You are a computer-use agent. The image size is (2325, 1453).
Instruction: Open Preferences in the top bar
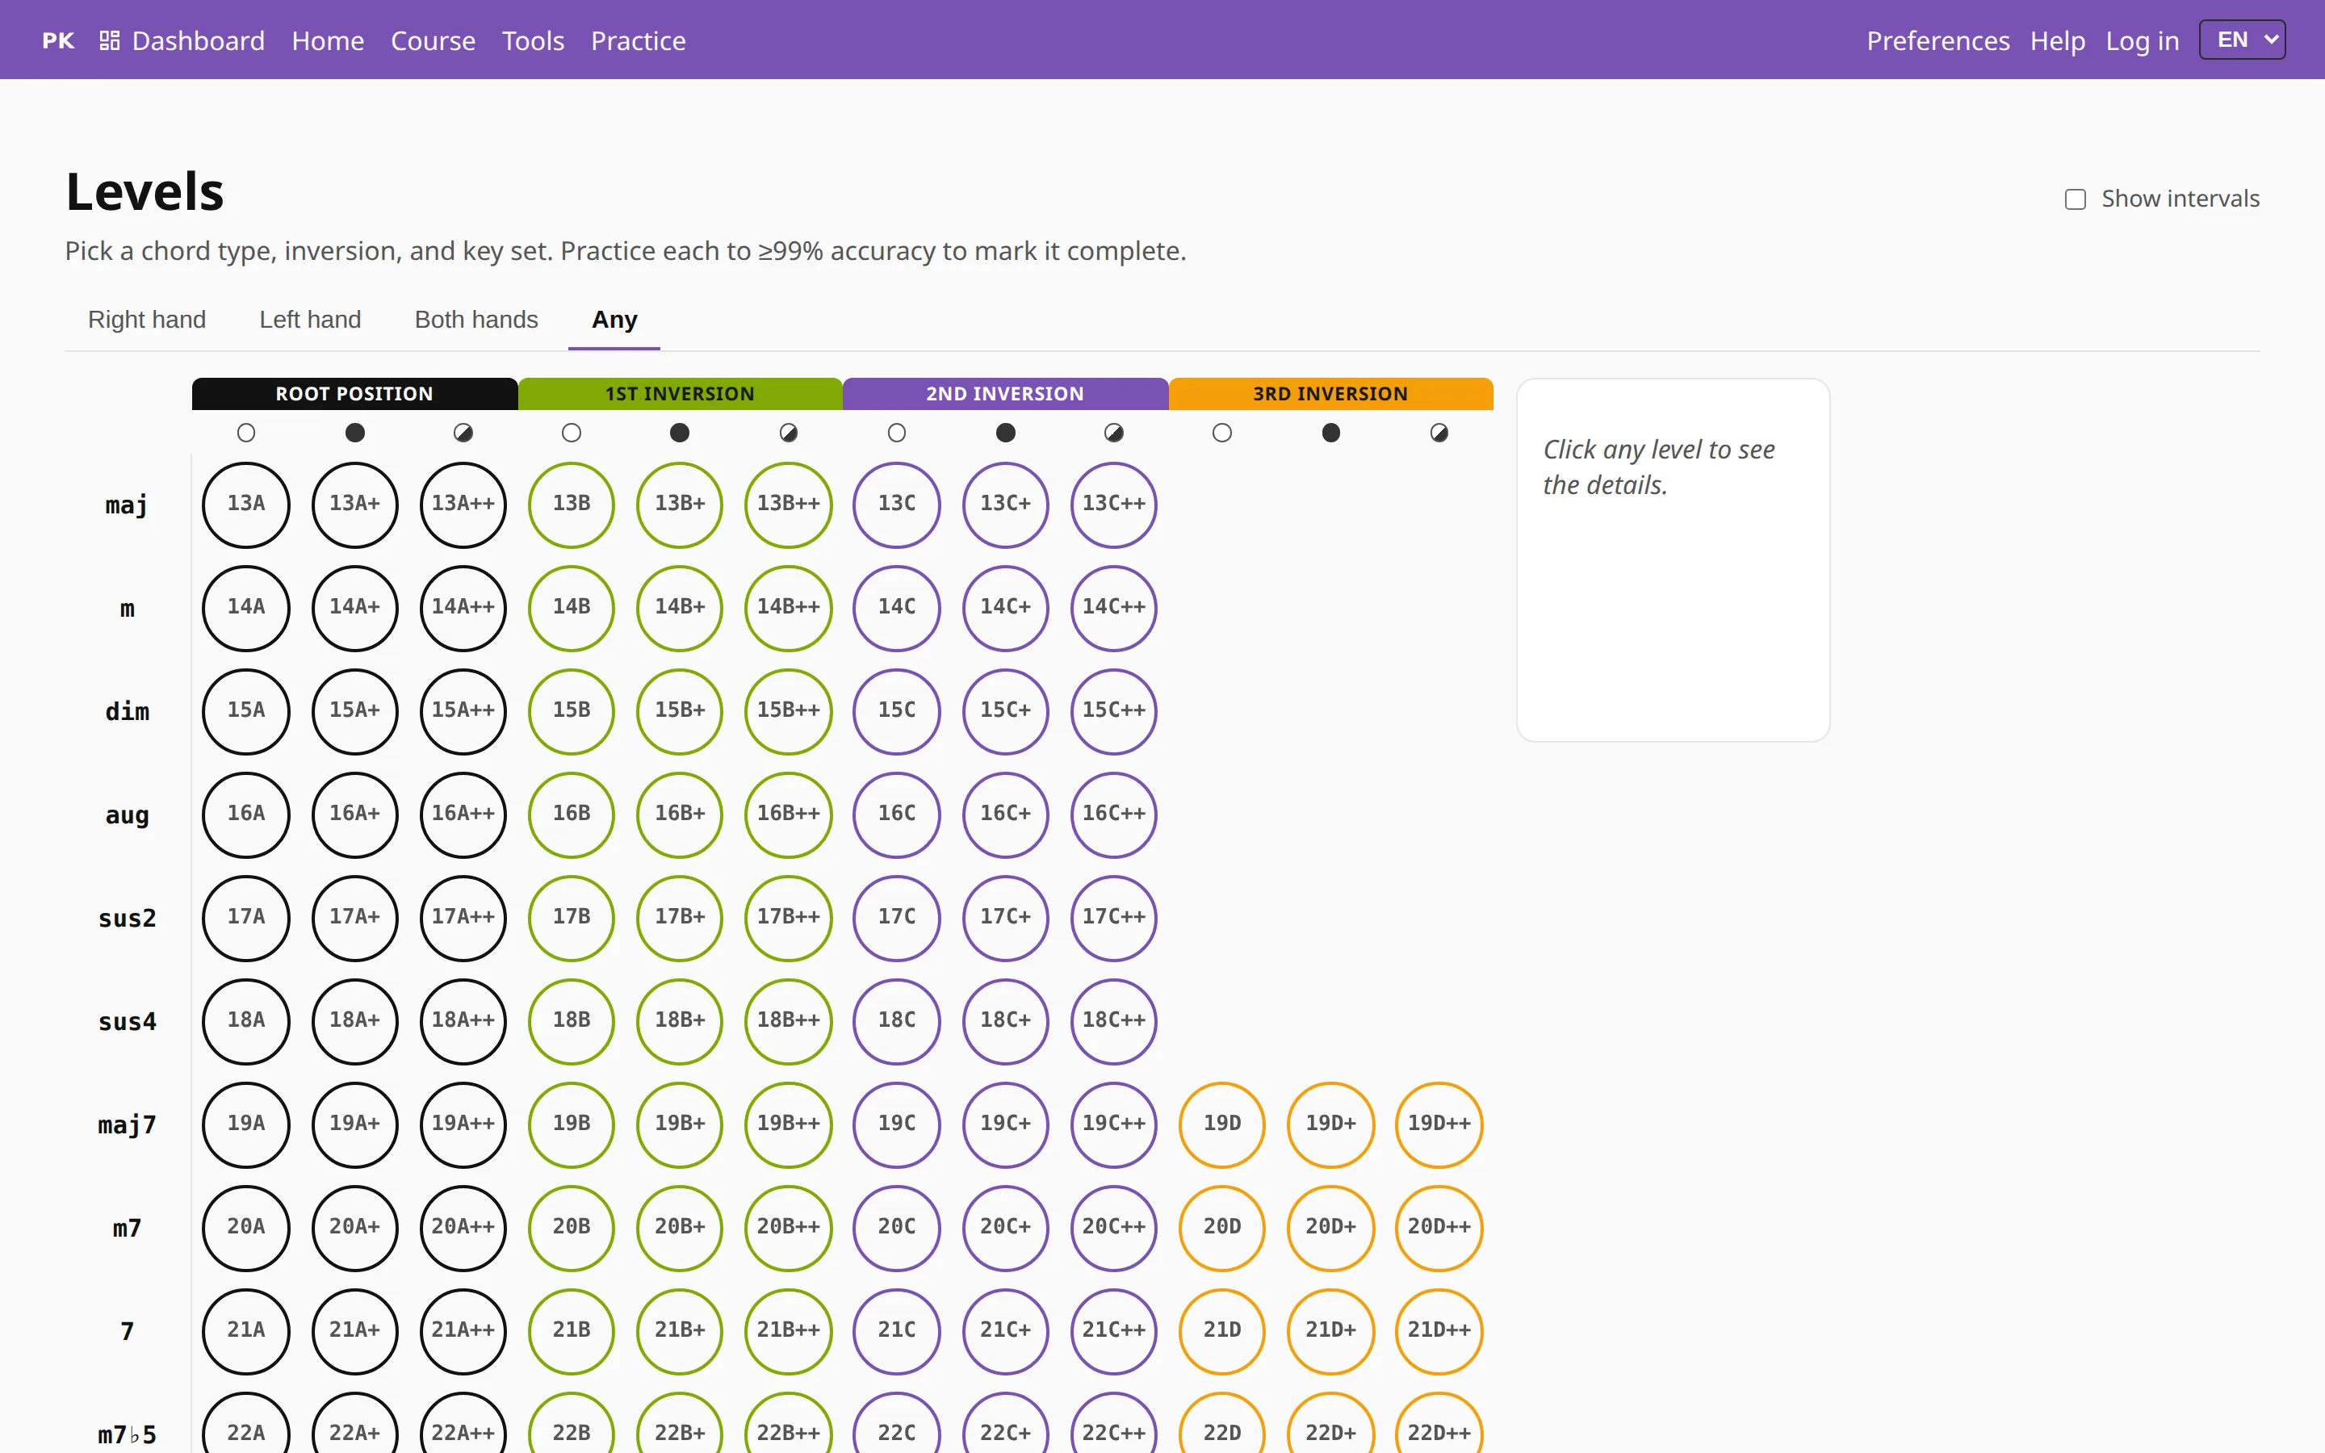click(x=1937, y=40)
